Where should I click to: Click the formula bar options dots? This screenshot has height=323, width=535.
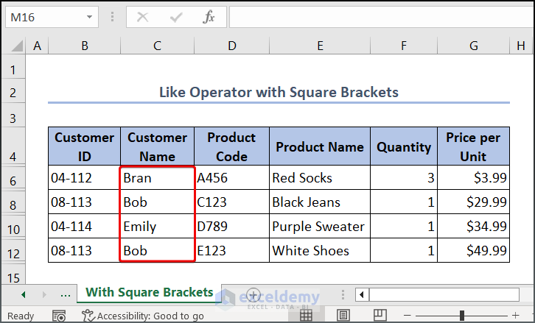tap(113, 17)
